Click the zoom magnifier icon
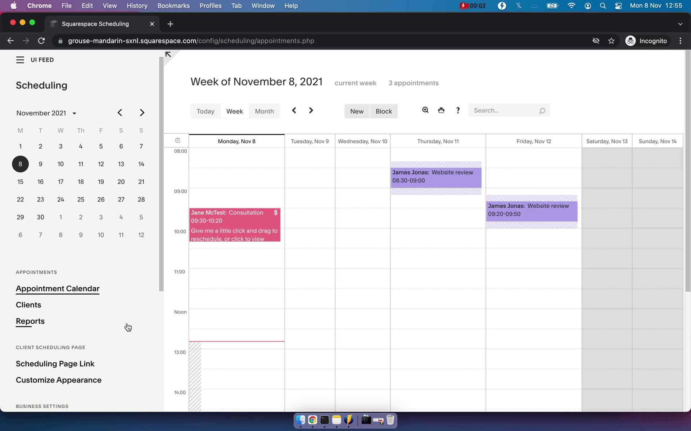This screenshot has width=691, height=431. click(425, 110)
